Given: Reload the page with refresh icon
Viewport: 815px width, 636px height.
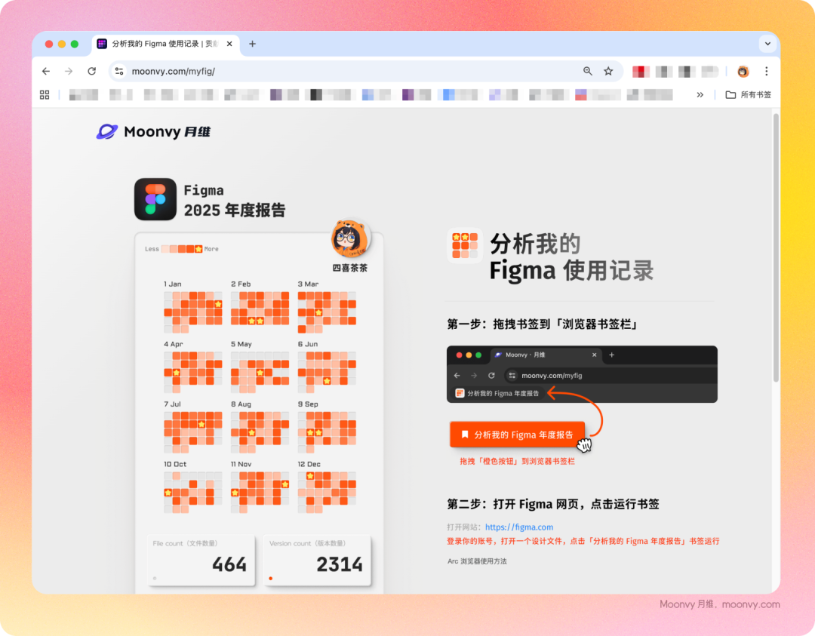Looking at the screenshot, I should tap(91, 71).
